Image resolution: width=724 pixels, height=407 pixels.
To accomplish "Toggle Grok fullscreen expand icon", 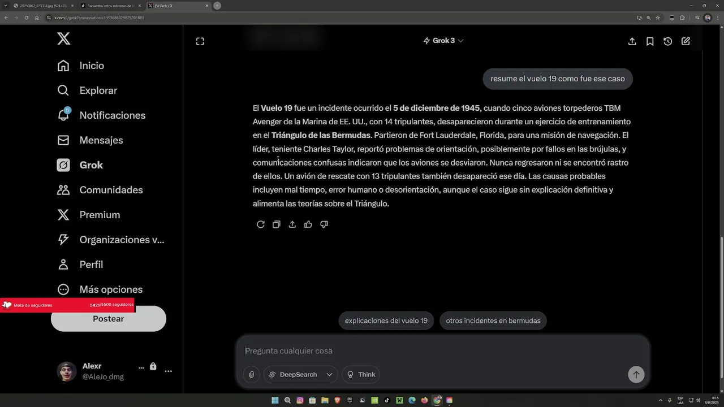I will pyautogui.click(x=200, y=41).
